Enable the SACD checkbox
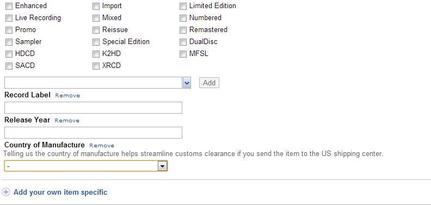The height and width of the screenshot is (205, 431). (9, 66)
